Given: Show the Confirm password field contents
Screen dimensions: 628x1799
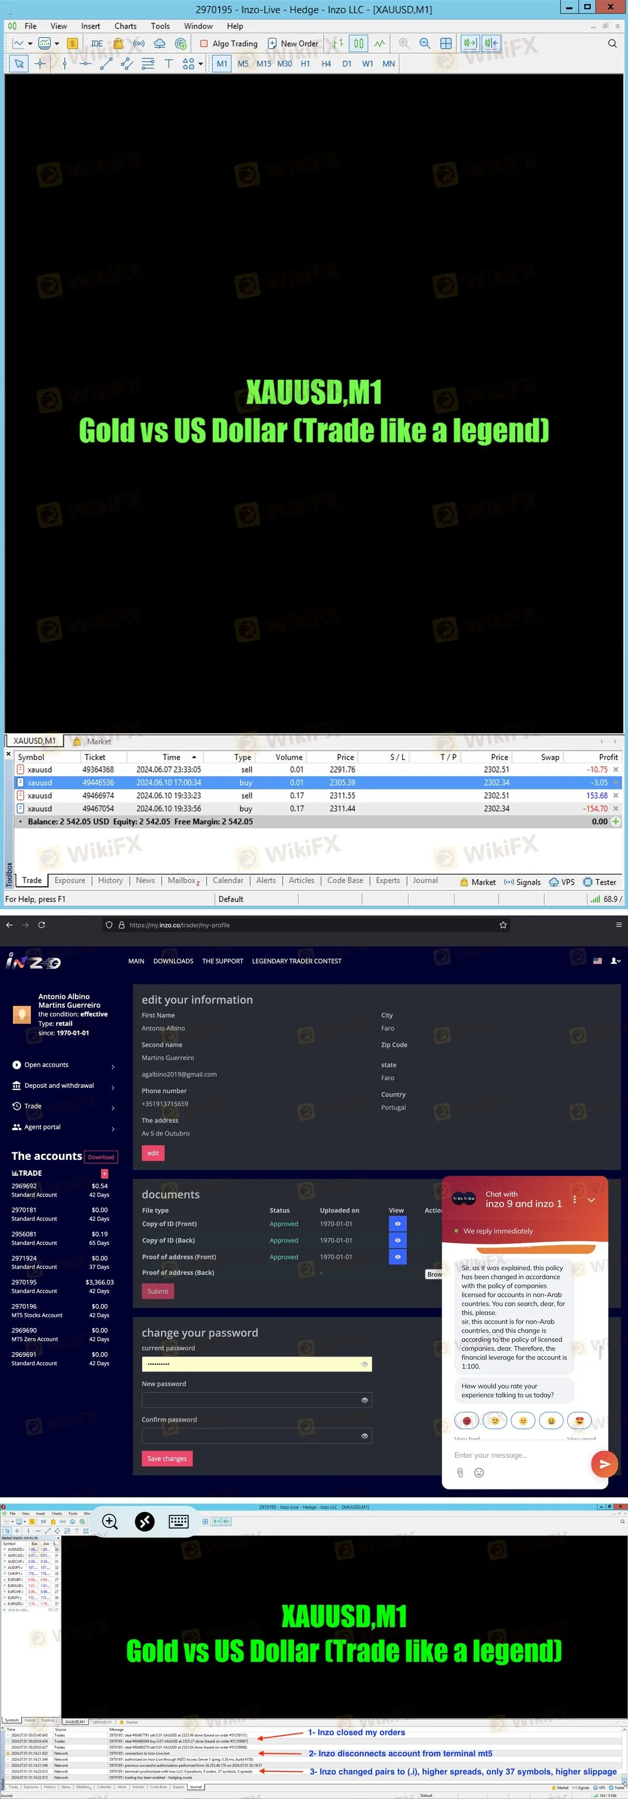Looking at the screenshot, I should point(364,1436).
